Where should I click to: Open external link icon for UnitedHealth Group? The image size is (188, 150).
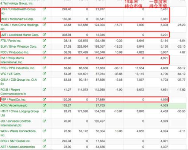tap(44, 9)
